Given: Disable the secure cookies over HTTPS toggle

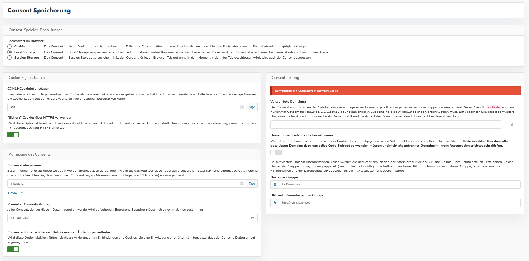Looking at the screenshot, I should (13, 135).
